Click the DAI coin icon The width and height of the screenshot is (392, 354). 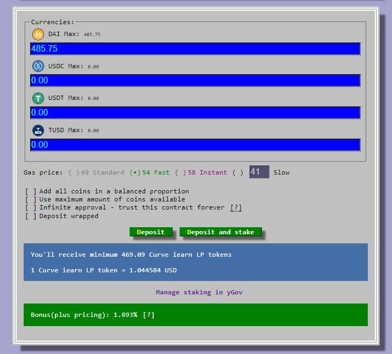(38, 34)
